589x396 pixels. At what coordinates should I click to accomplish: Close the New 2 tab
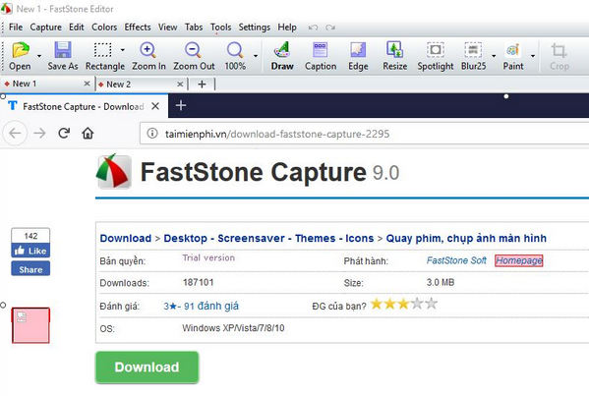[180, 85]
